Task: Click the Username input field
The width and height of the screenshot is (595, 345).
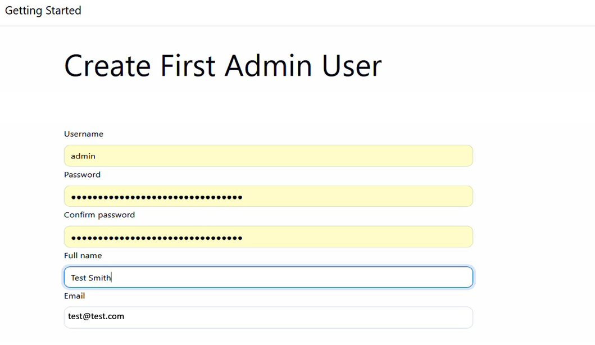Action: [268, 156]
